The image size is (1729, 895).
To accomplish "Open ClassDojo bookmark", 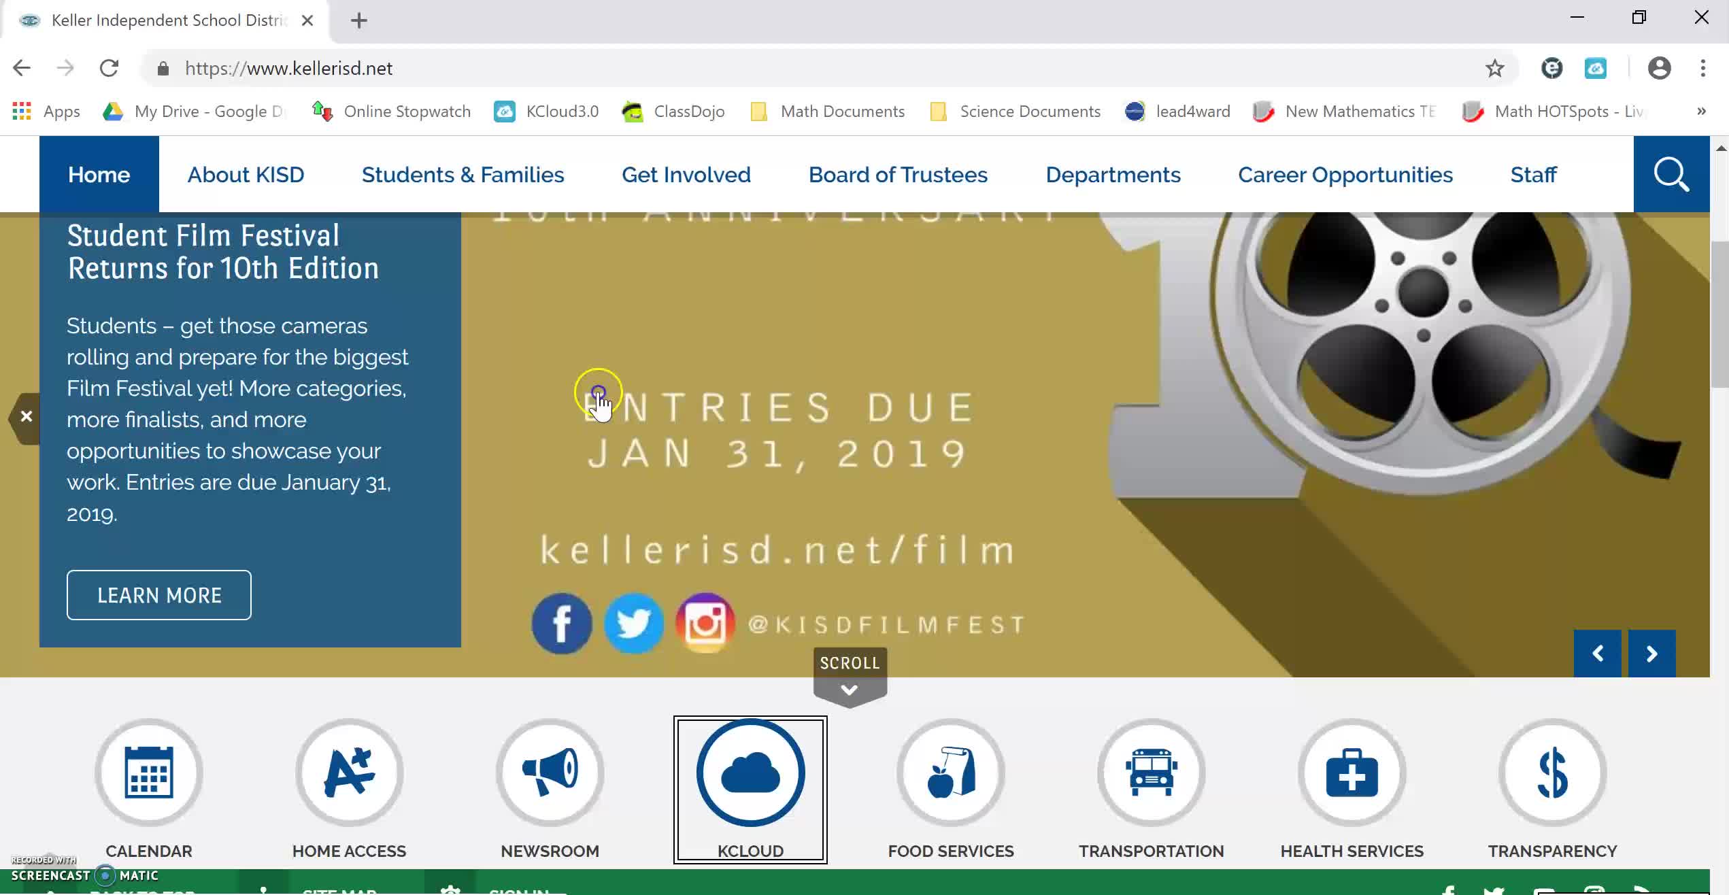I will [x=673, y=112].
